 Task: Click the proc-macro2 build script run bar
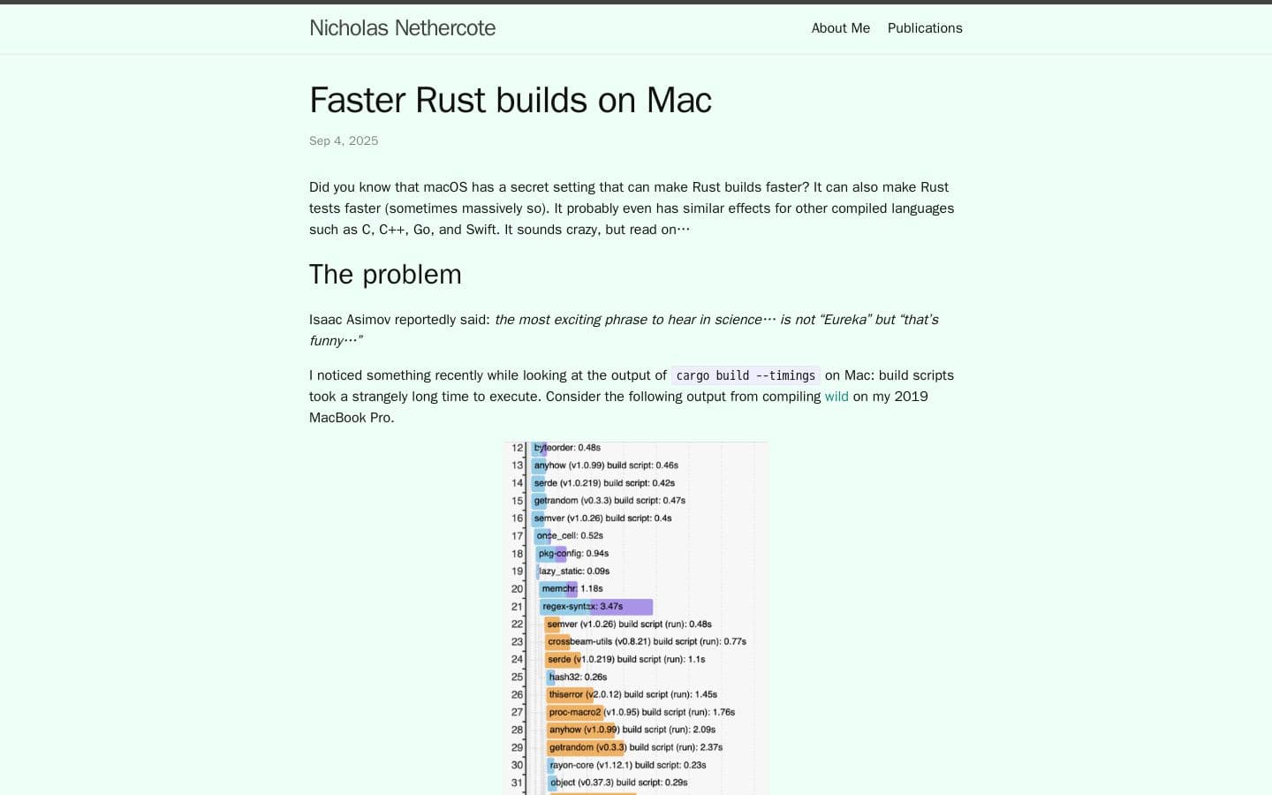[575, 712]
